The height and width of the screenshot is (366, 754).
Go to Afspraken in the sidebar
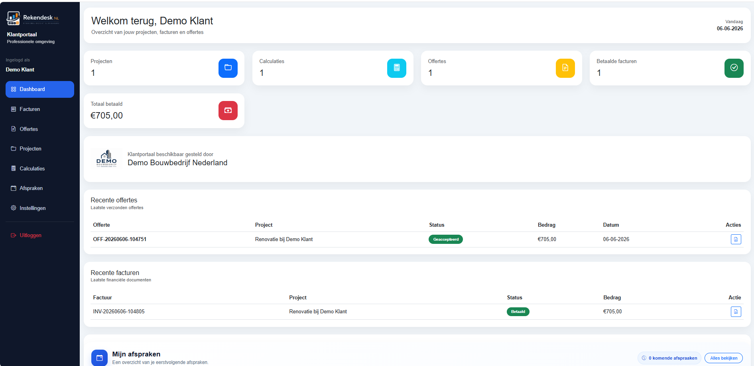coord(40,188)
